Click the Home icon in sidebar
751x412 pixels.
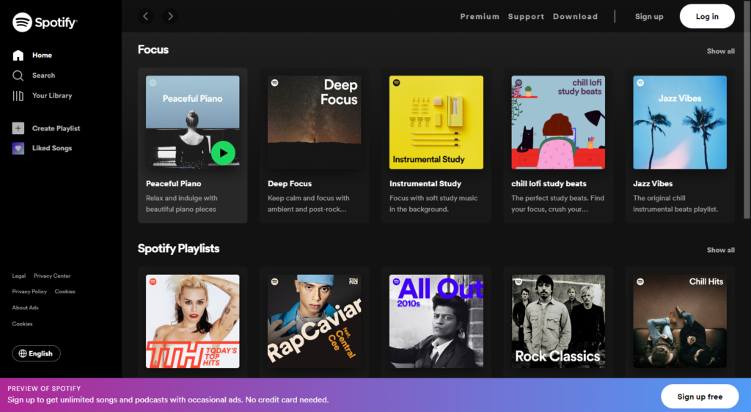18,55
